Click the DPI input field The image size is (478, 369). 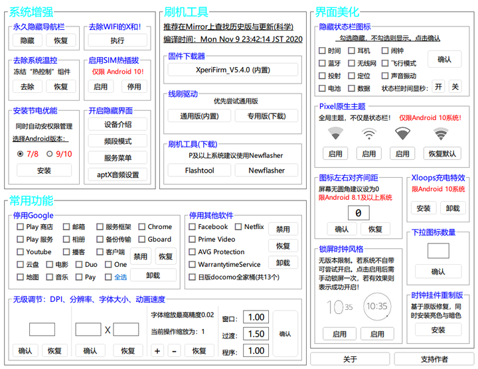point(42,329)
